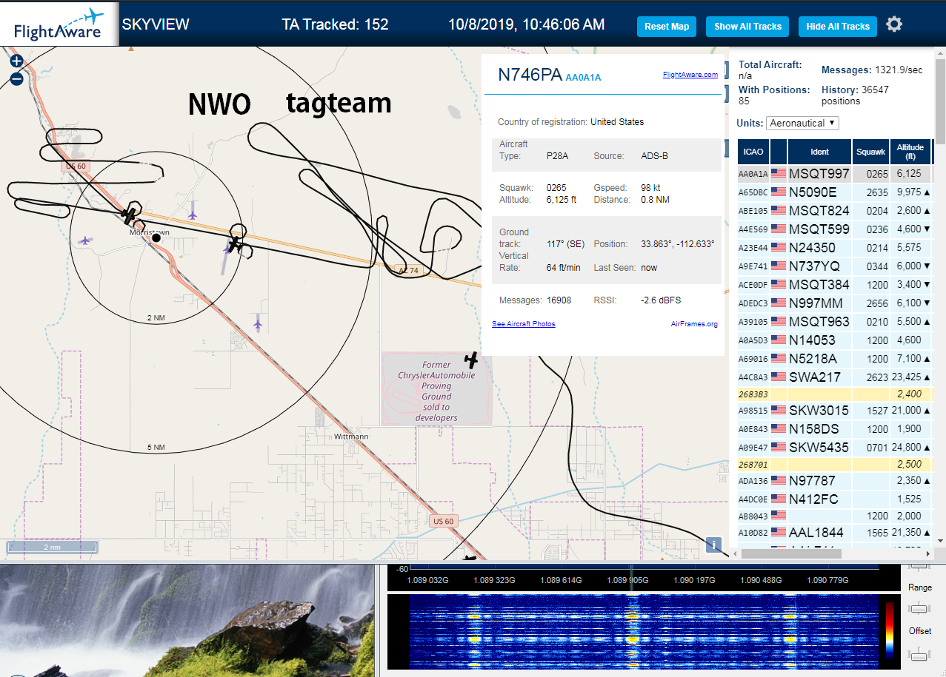Click the AA0A1A hex code in info panel
The height and width of the screenshot is (677, 946).
pos(583,77)
